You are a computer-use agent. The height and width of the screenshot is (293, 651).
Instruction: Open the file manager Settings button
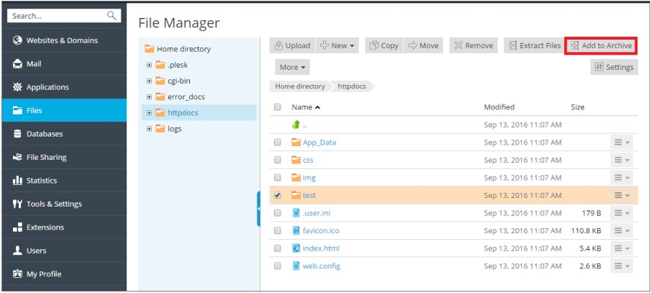614,67
